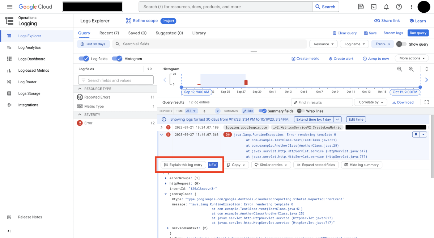Open the three-dot settings menu in header
Image resolution: width=434 pixels, height=238 pixels.
tap(412, 7)
